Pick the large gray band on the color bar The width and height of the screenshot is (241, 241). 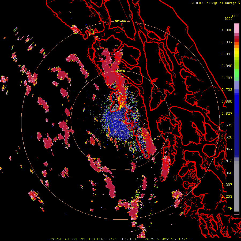[x=236, y=186]
